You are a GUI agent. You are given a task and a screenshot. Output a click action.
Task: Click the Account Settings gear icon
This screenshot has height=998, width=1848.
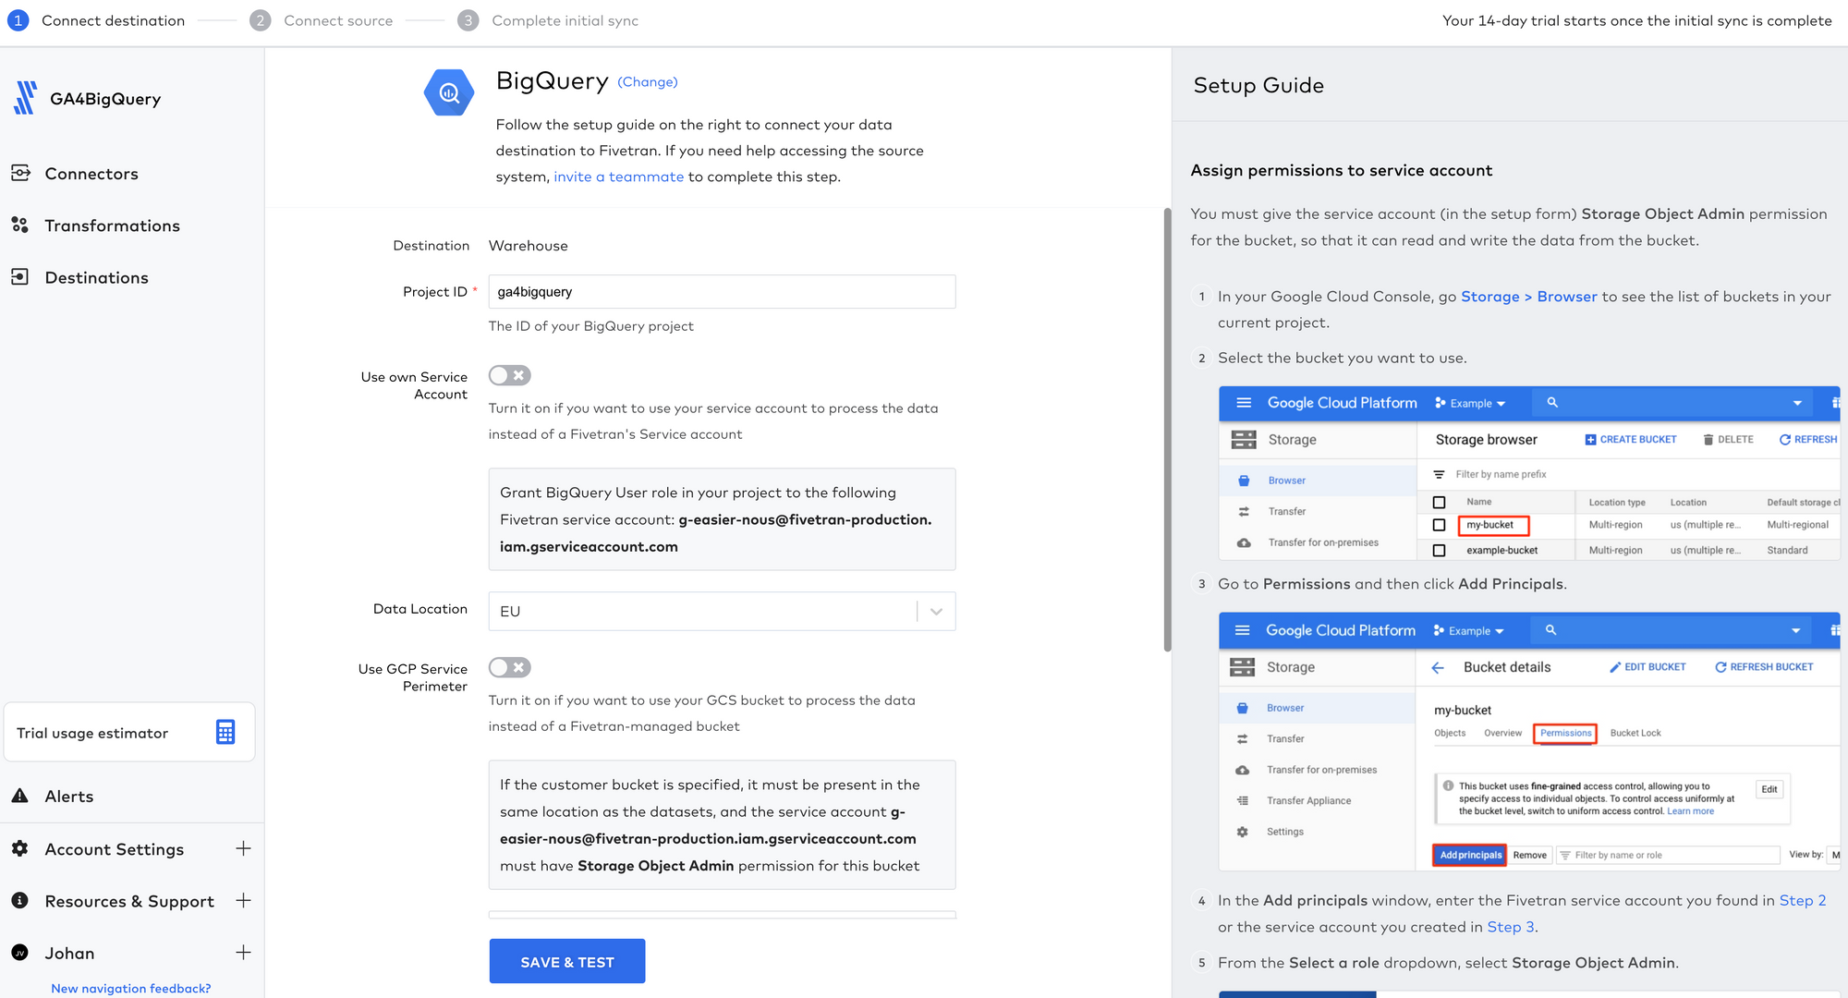coord(20,848)
